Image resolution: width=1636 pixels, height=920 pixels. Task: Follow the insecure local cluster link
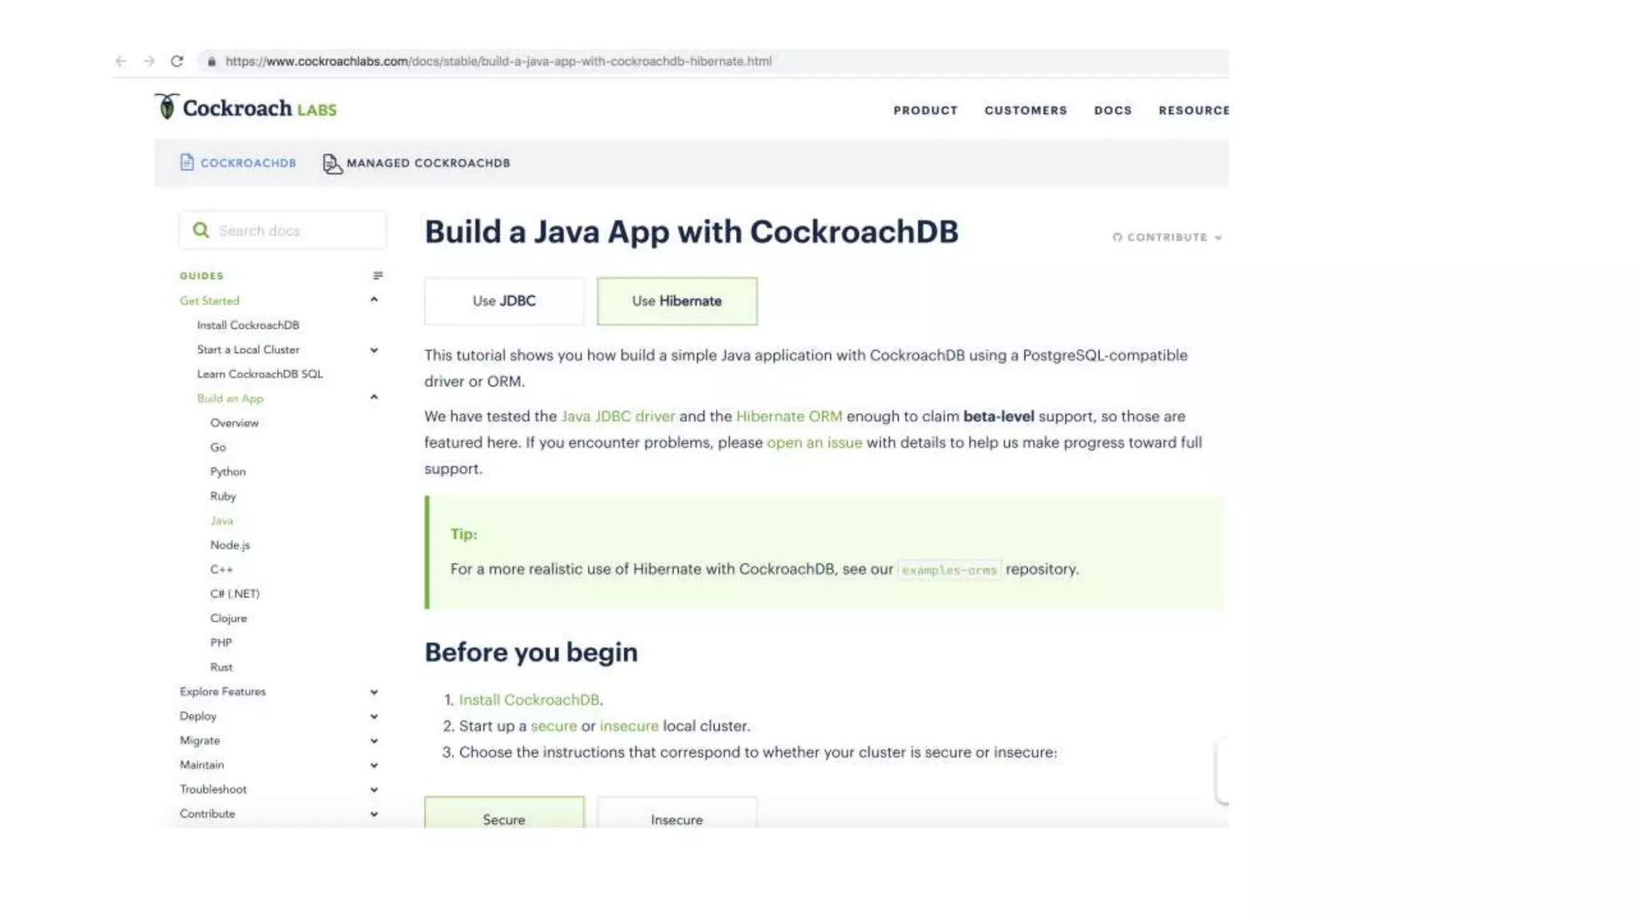(x=629, y=726)
